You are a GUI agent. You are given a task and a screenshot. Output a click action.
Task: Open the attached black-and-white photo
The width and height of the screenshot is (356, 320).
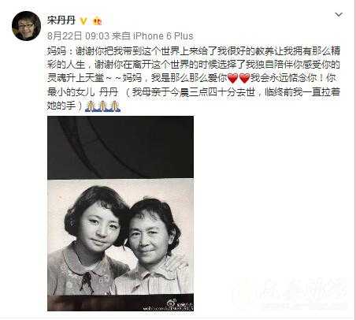pyautogui.click(x=121, y=214)
